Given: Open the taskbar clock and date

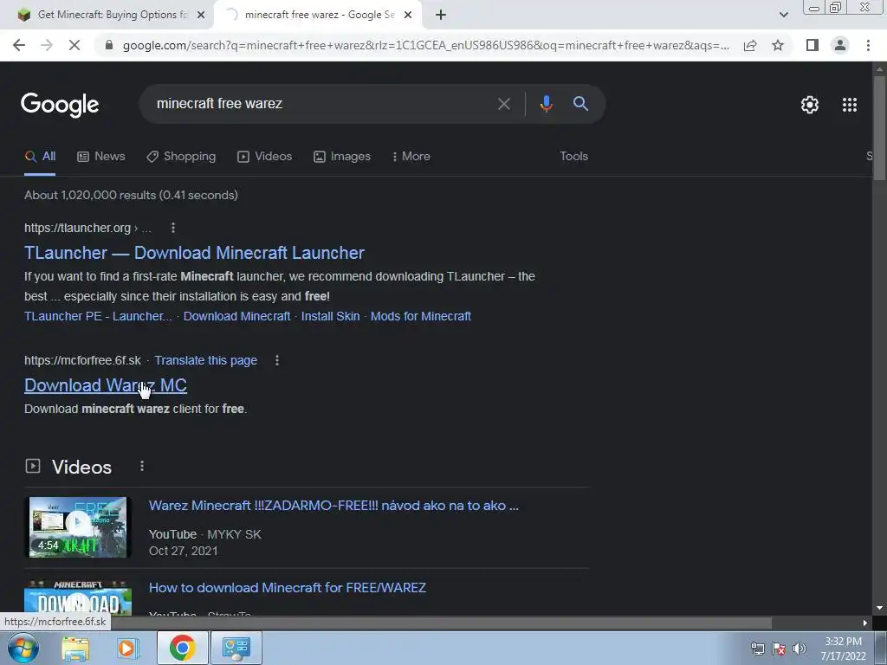Looking at the screenshot, I should [x=844, y=649].
